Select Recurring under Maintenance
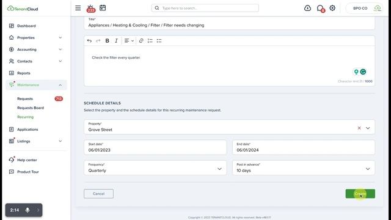391x220 pixels. pos(25,117)
